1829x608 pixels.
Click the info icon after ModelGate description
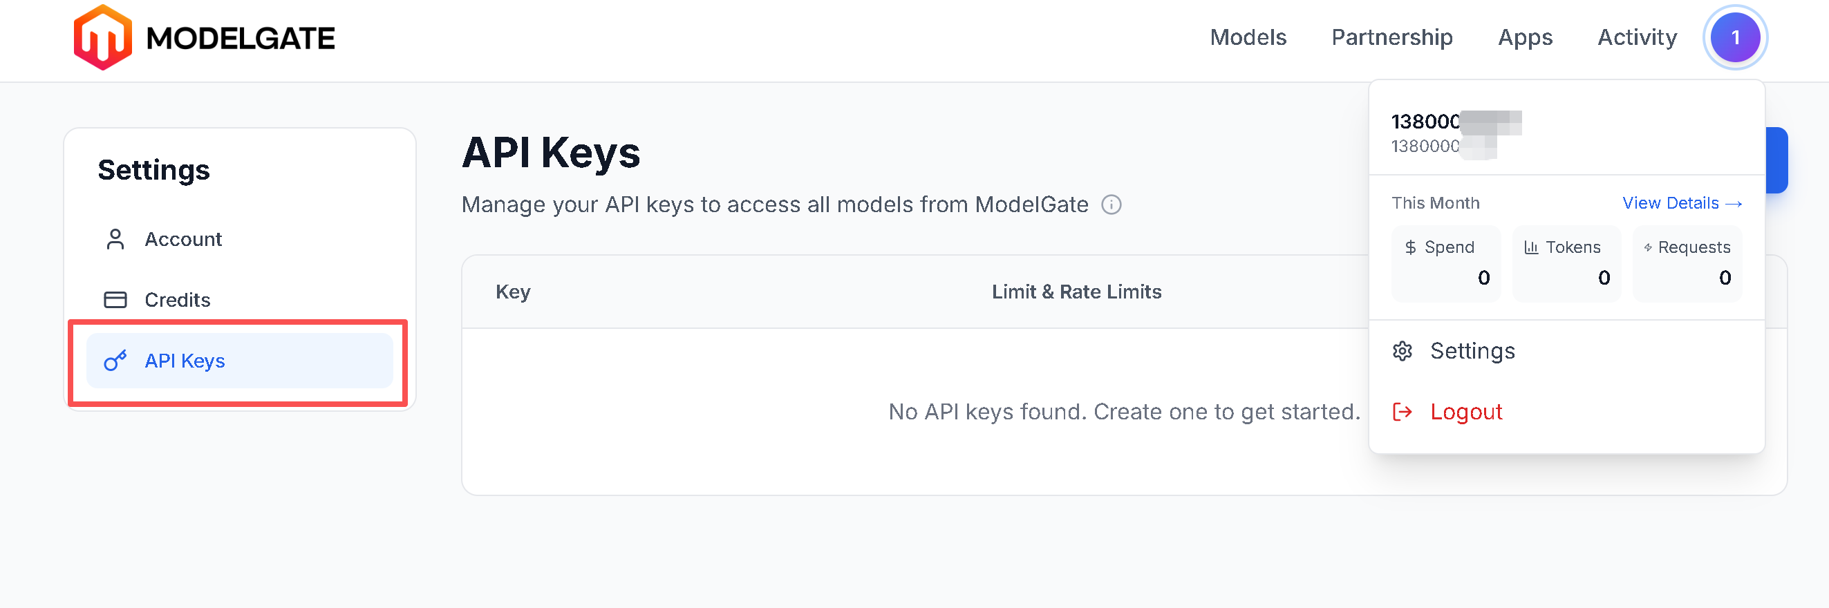(1110, 205)
